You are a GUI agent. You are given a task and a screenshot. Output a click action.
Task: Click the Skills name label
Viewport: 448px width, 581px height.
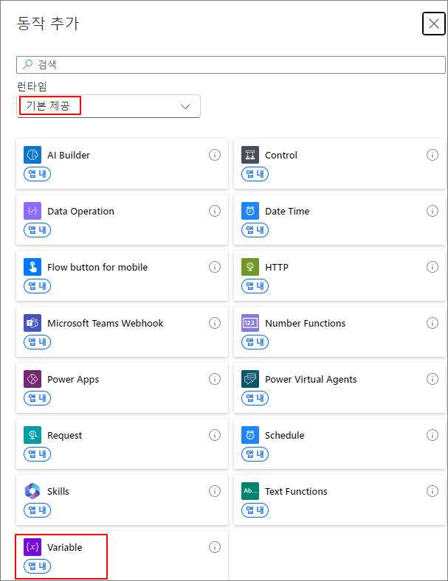click(x=58, y=491)
